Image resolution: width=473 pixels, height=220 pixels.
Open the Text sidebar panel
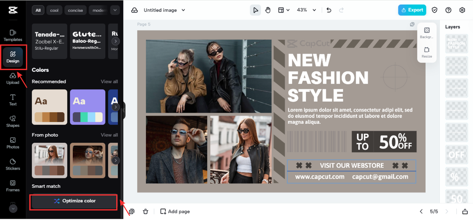[13, 100]
